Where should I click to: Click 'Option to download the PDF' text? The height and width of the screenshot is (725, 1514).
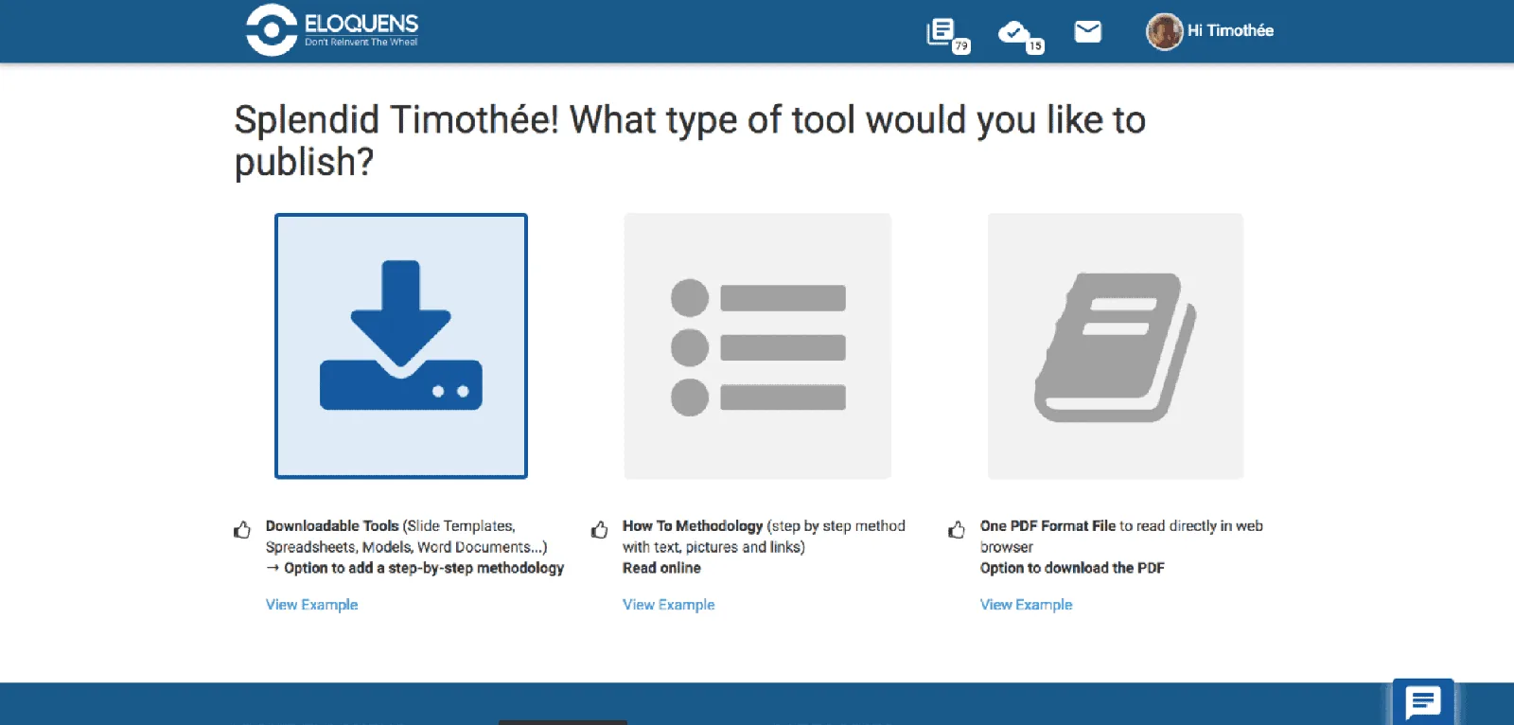[x=1072, y=568]
